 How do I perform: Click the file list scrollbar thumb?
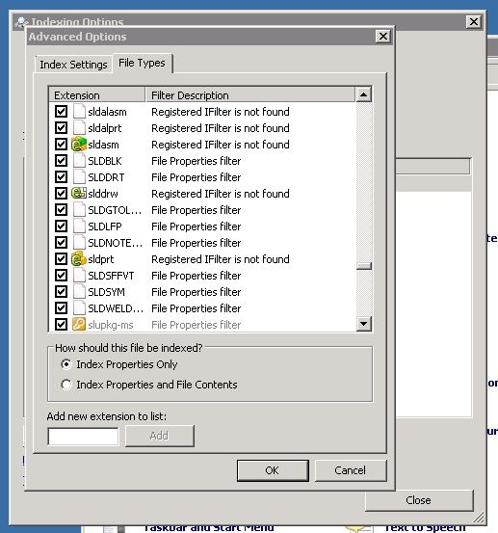pos(363,266)
